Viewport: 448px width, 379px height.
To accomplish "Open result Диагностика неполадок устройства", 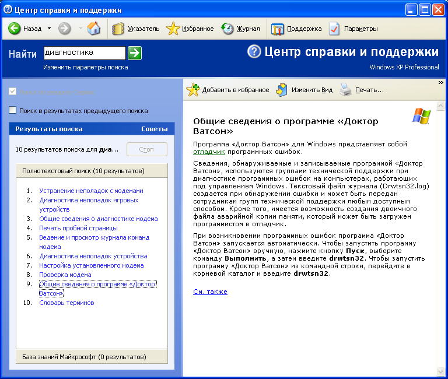I will pos(93,256).
